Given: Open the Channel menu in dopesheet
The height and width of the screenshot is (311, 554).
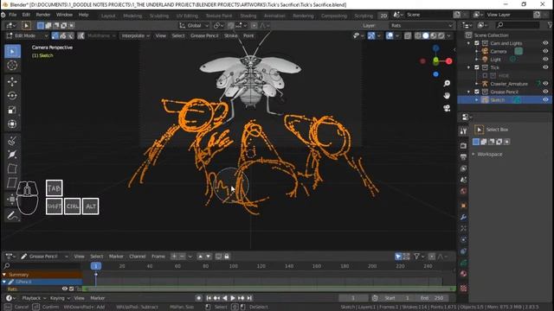Looking at the screenshot, I should pos(138,257).
